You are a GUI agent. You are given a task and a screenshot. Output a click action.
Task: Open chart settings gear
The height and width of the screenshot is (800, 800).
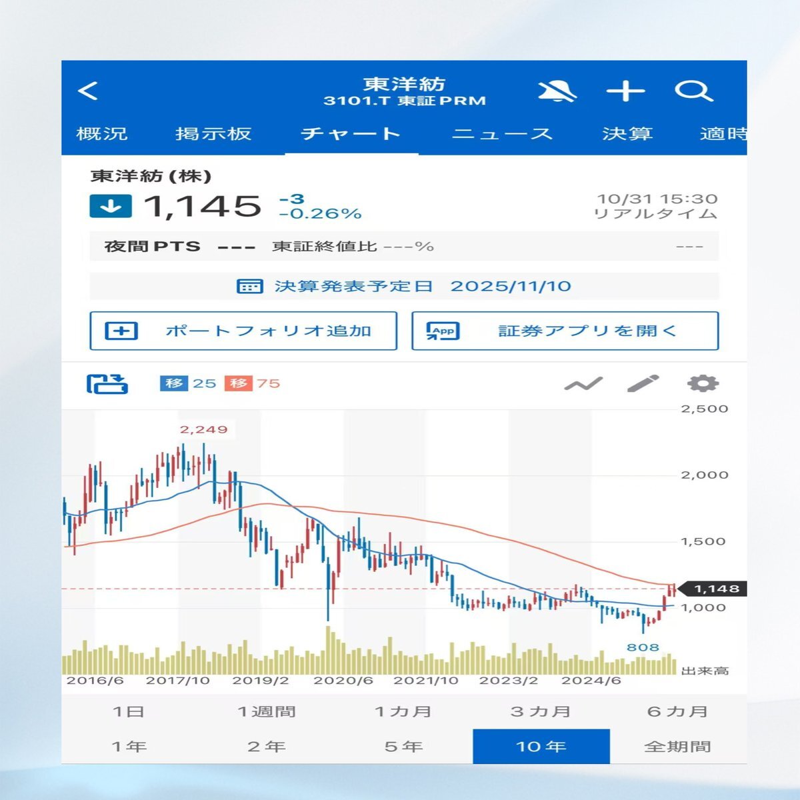click(703, 383)
